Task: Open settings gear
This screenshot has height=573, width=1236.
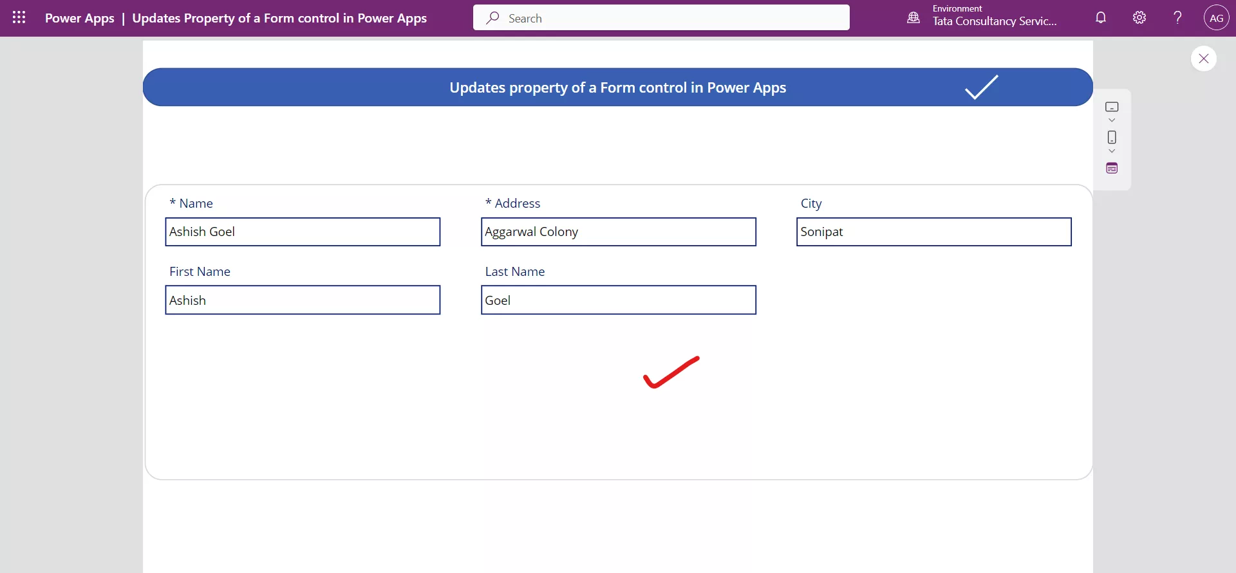Action: tap(1139, 18)
